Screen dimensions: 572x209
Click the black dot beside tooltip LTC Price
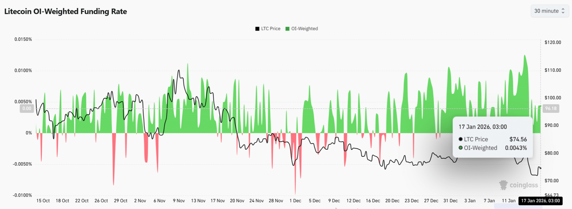pyautogui.click(x=461, y=139)
